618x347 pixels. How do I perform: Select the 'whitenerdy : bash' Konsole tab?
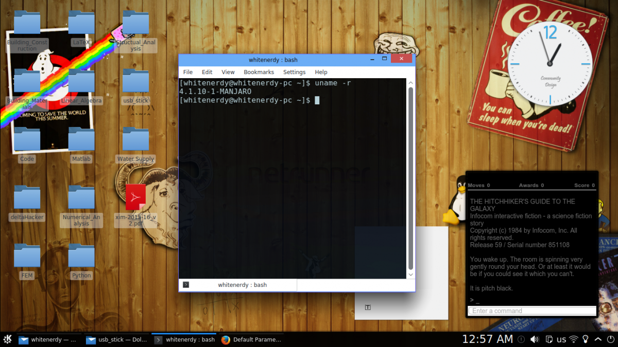coord(238,285)
